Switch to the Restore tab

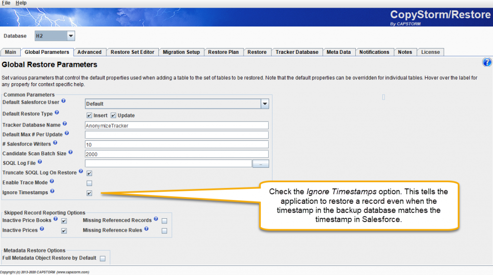257,52
